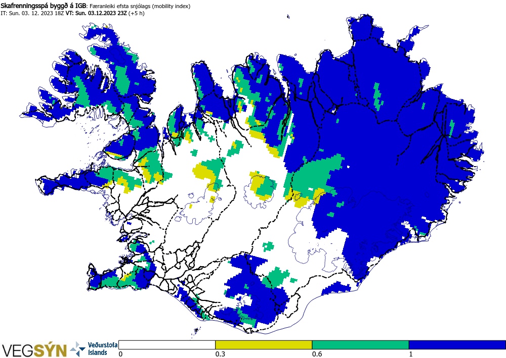Click the initial time 'IT: Sun. 03. 12. 2023 18Z'
The image size is (506, 358).
pyautogui.click(x=32, y=14)
